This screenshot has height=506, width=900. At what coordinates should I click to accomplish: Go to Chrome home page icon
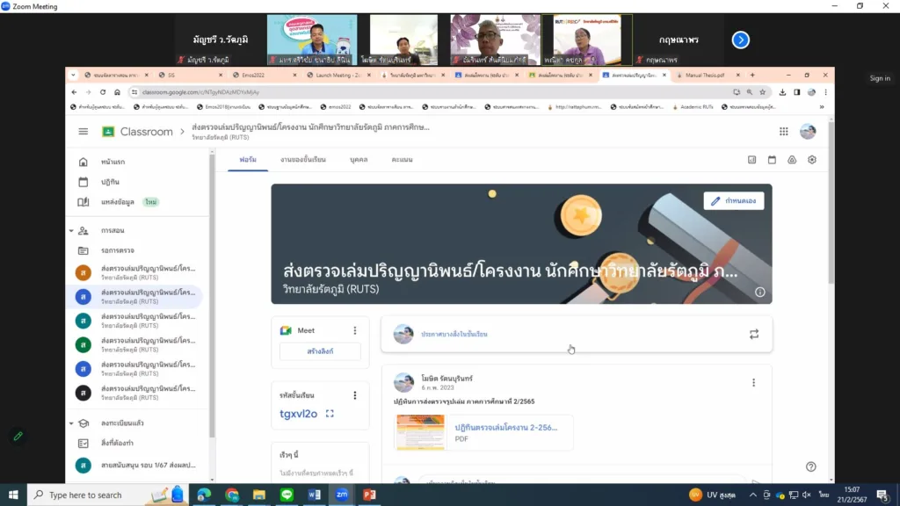point(117,91)
